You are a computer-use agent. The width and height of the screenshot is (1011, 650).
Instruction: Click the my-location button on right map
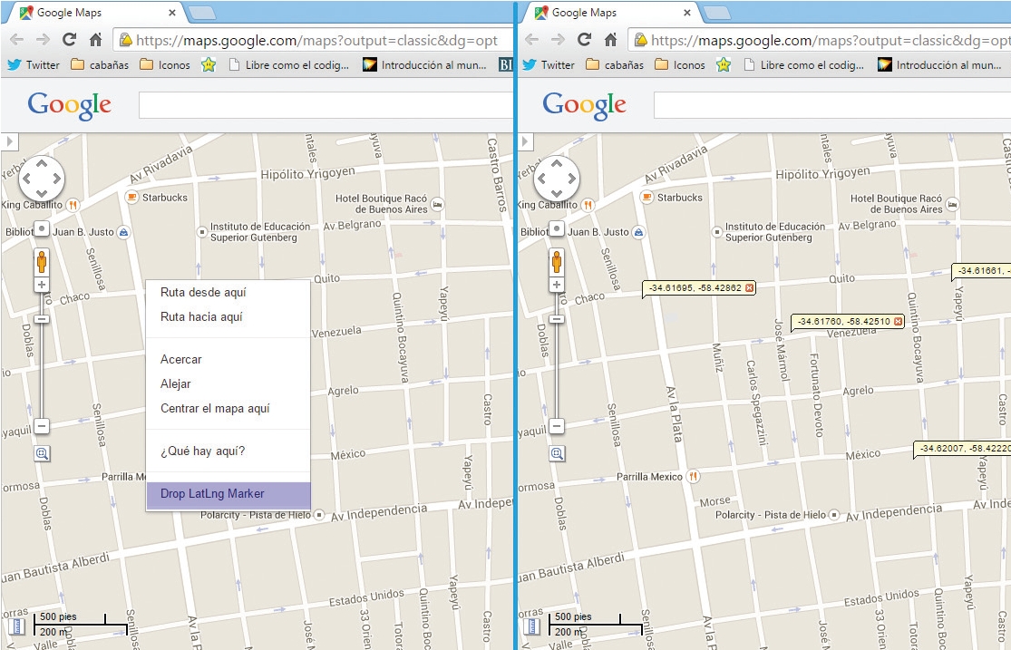(557, 229)
